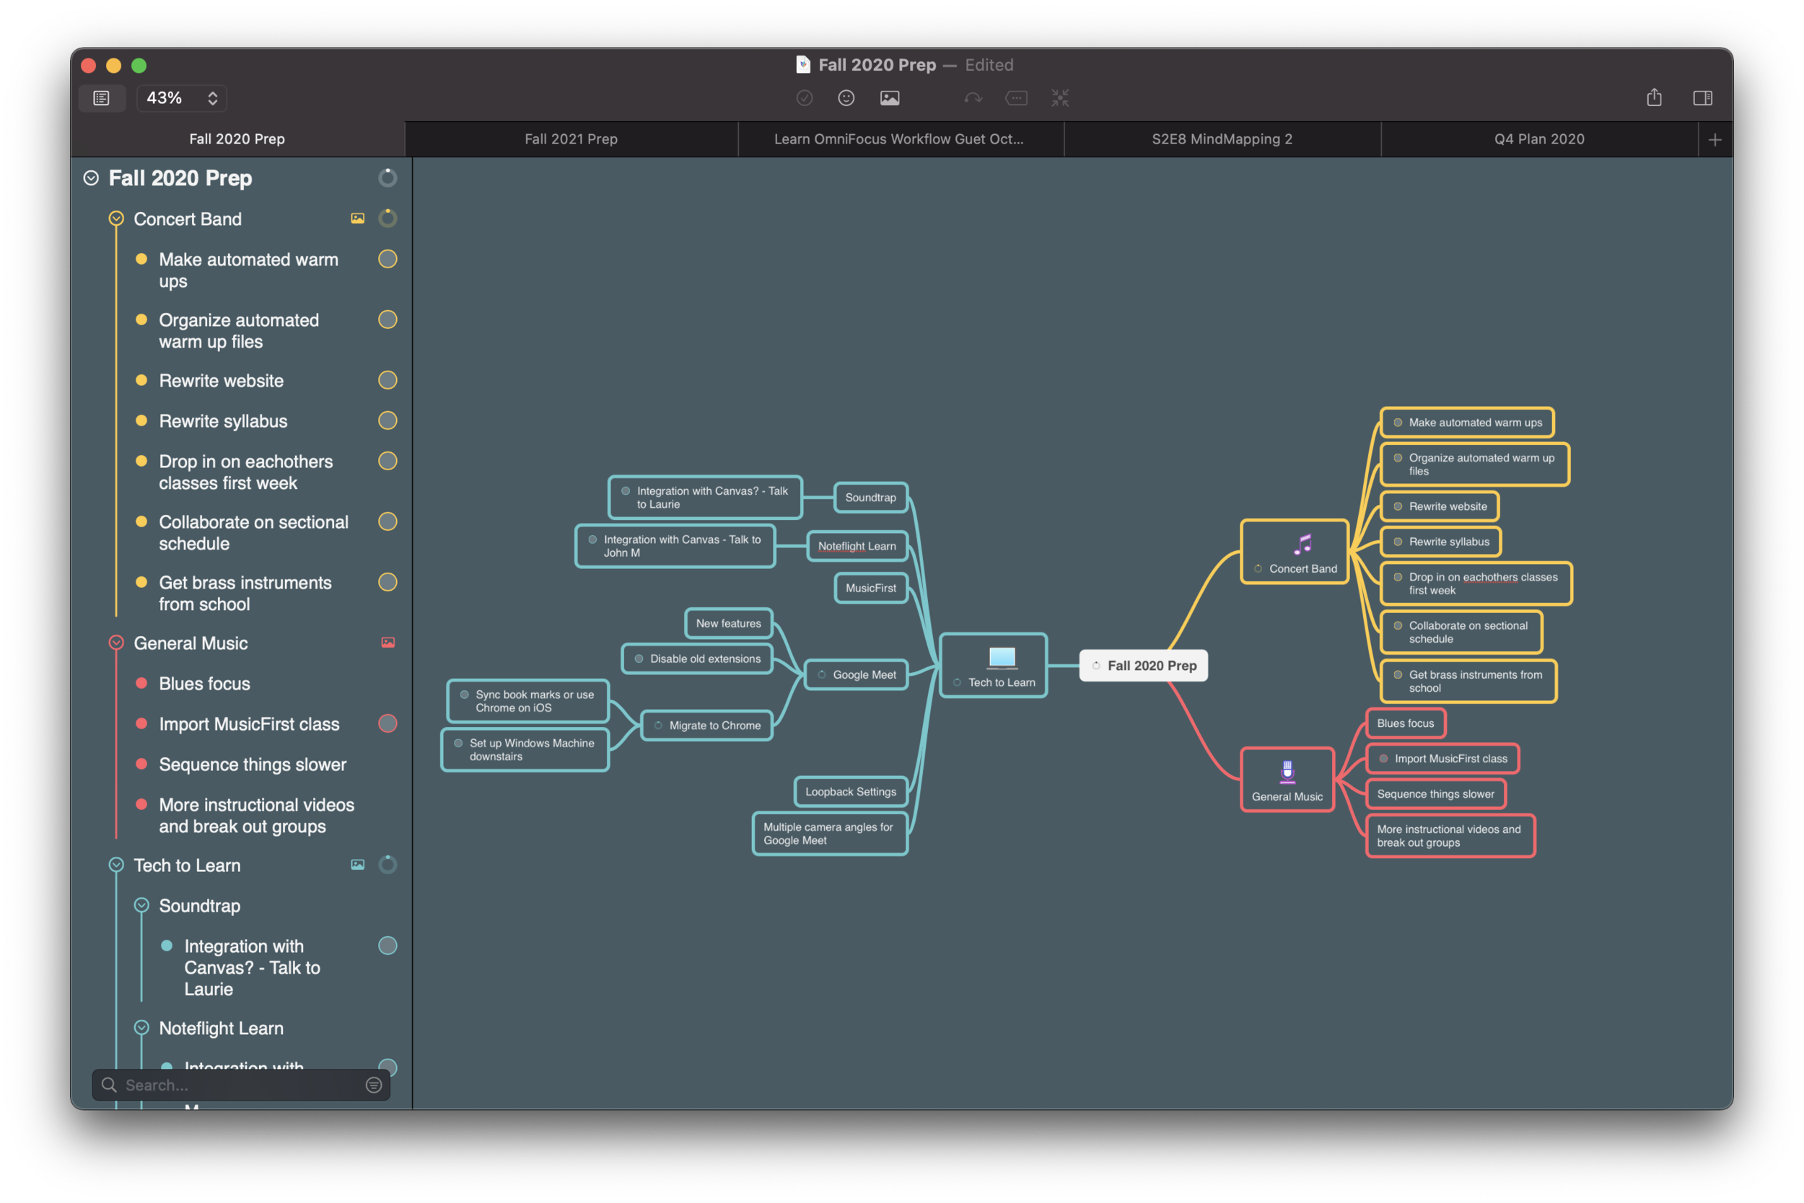Click the filter button inside the search field
Image resolution: width=1804 pixels, height=1203 pixels.
[374, 1085]
